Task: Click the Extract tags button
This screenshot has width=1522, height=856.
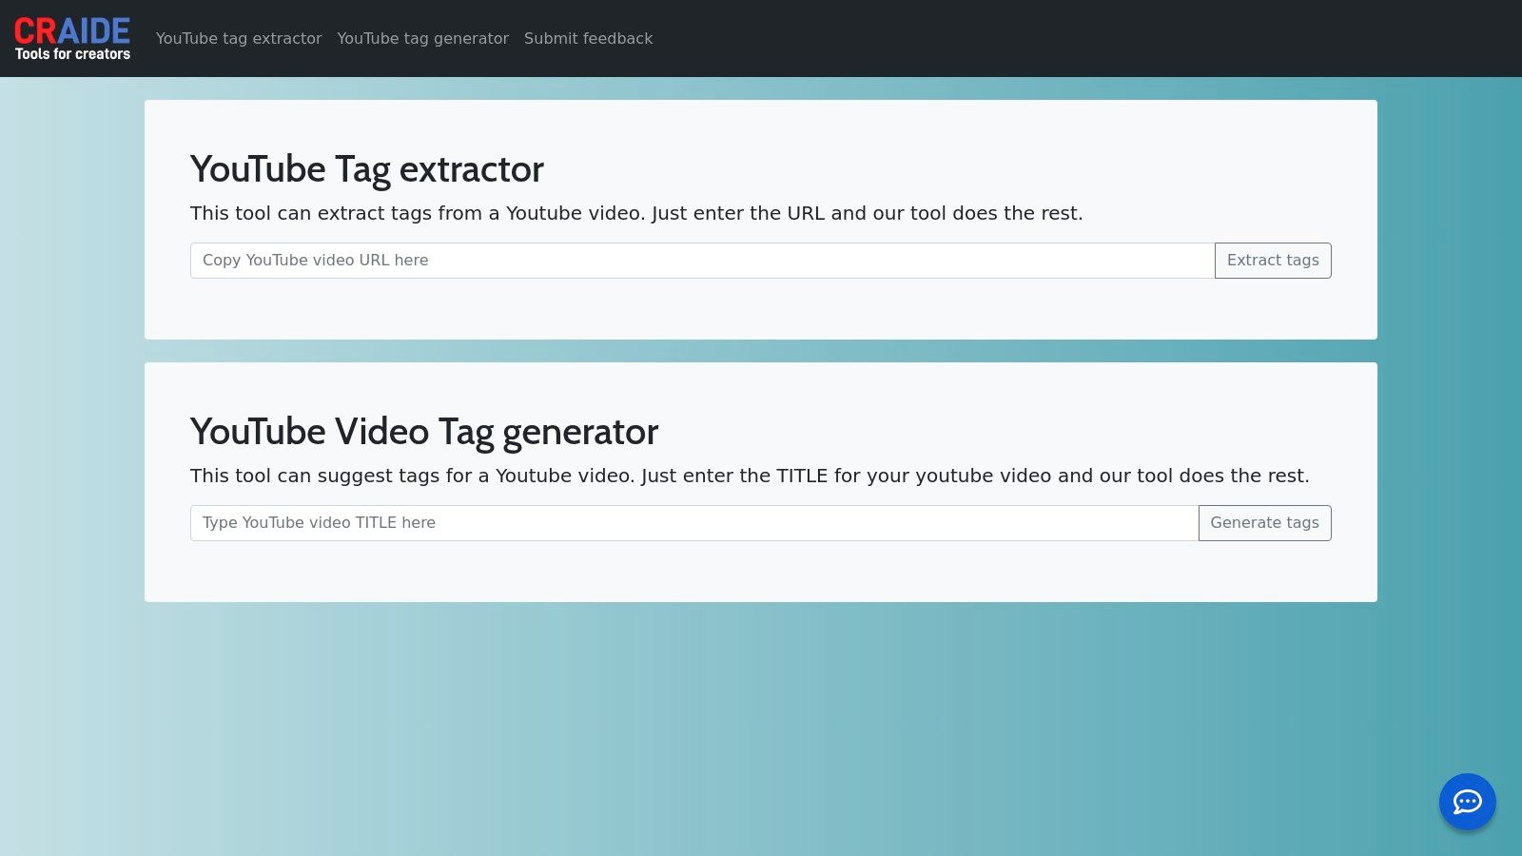Action: tap(1273, 261)
